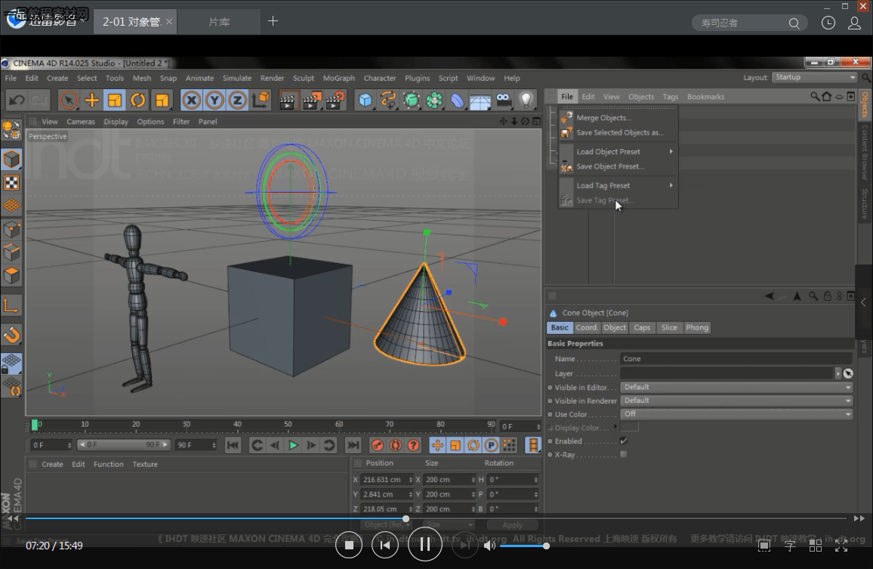Switch to the Coord. tab
This screenshot has width=873, height=569.
(x=586, y=328)
